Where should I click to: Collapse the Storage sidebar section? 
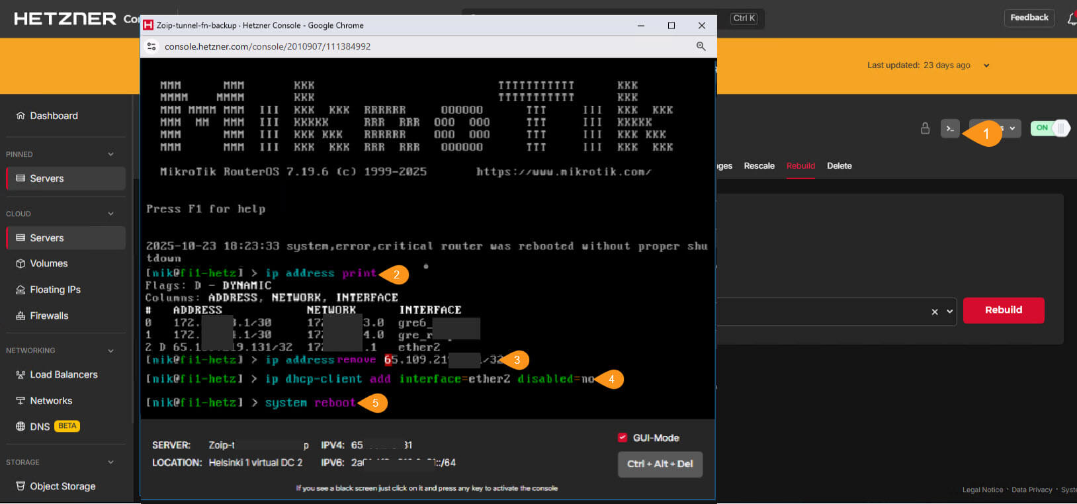point(110,462)
